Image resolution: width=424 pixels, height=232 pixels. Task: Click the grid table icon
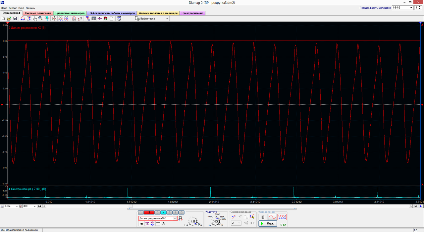[94, 19]
